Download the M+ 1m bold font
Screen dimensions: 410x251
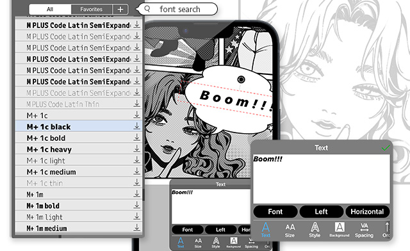[x=136, y=206]
